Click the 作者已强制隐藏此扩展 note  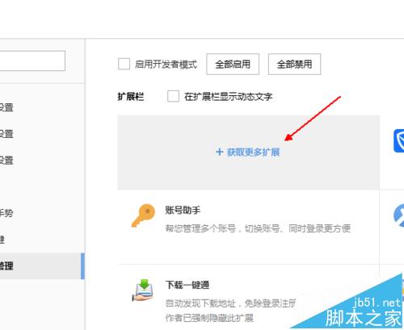click(x=209, y=318)
